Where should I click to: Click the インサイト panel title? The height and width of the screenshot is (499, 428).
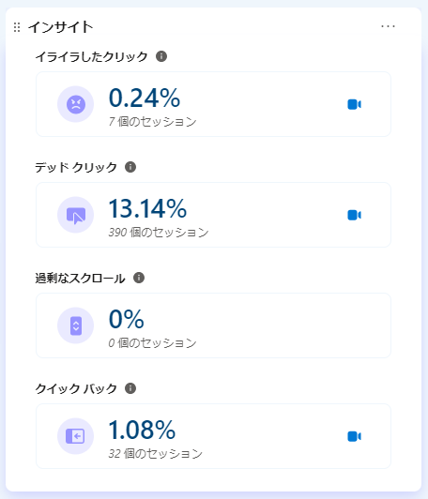(60, 27)
